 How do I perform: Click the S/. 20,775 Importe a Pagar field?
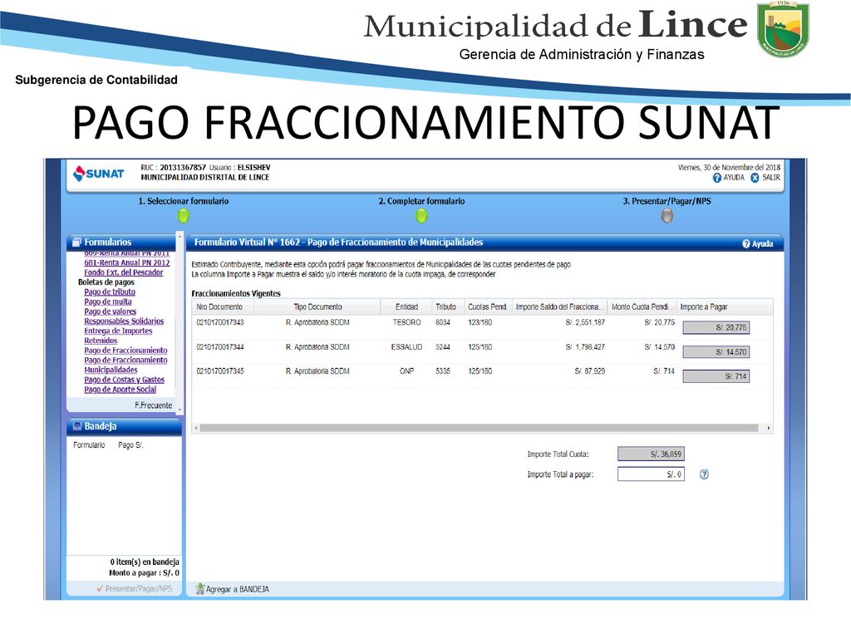pos(716,327)
